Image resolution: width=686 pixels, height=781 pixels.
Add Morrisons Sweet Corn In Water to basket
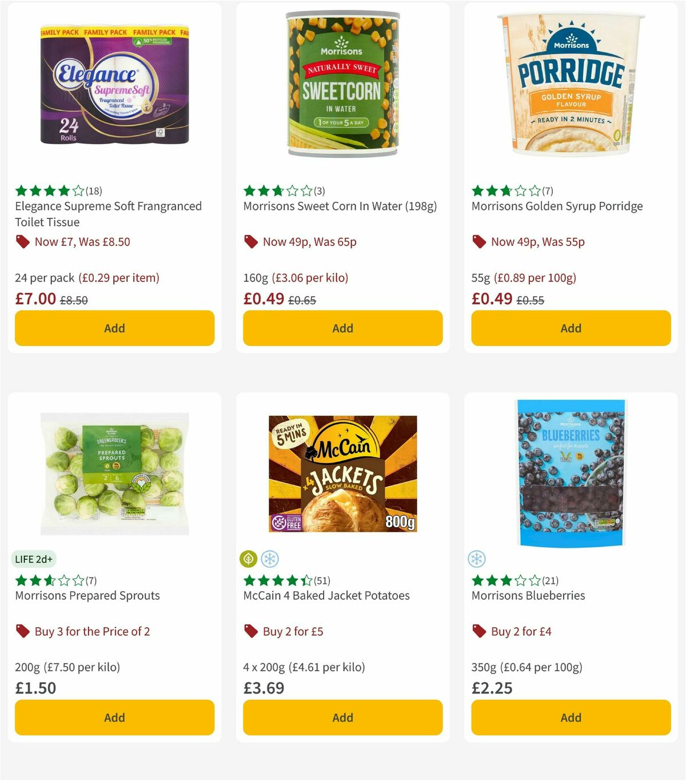342,328
